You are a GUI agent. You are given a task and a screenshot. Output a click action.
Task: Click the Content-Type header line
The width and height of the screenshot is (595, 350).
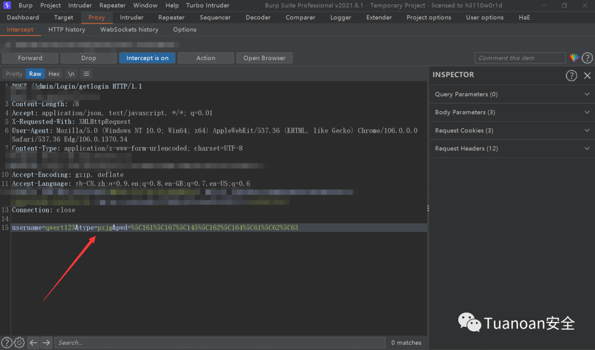point(127,148)
